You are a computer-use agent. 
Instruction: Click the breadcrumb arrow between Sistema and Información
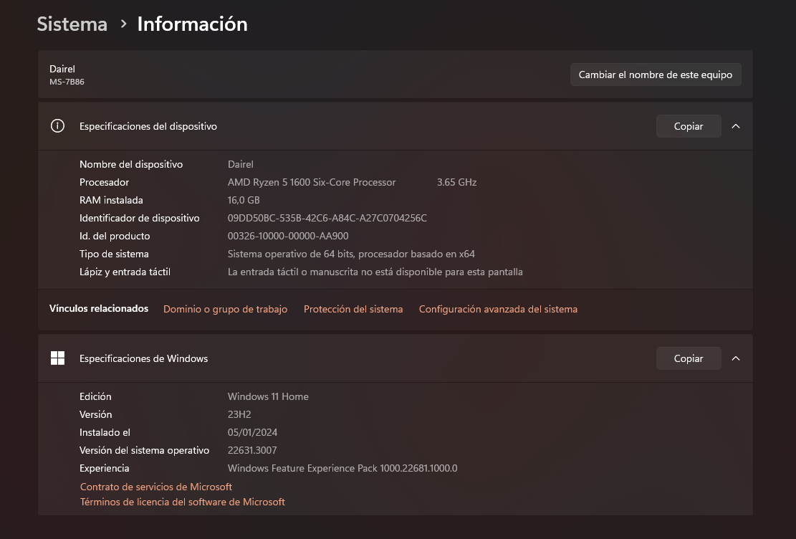tap(123, 24)
